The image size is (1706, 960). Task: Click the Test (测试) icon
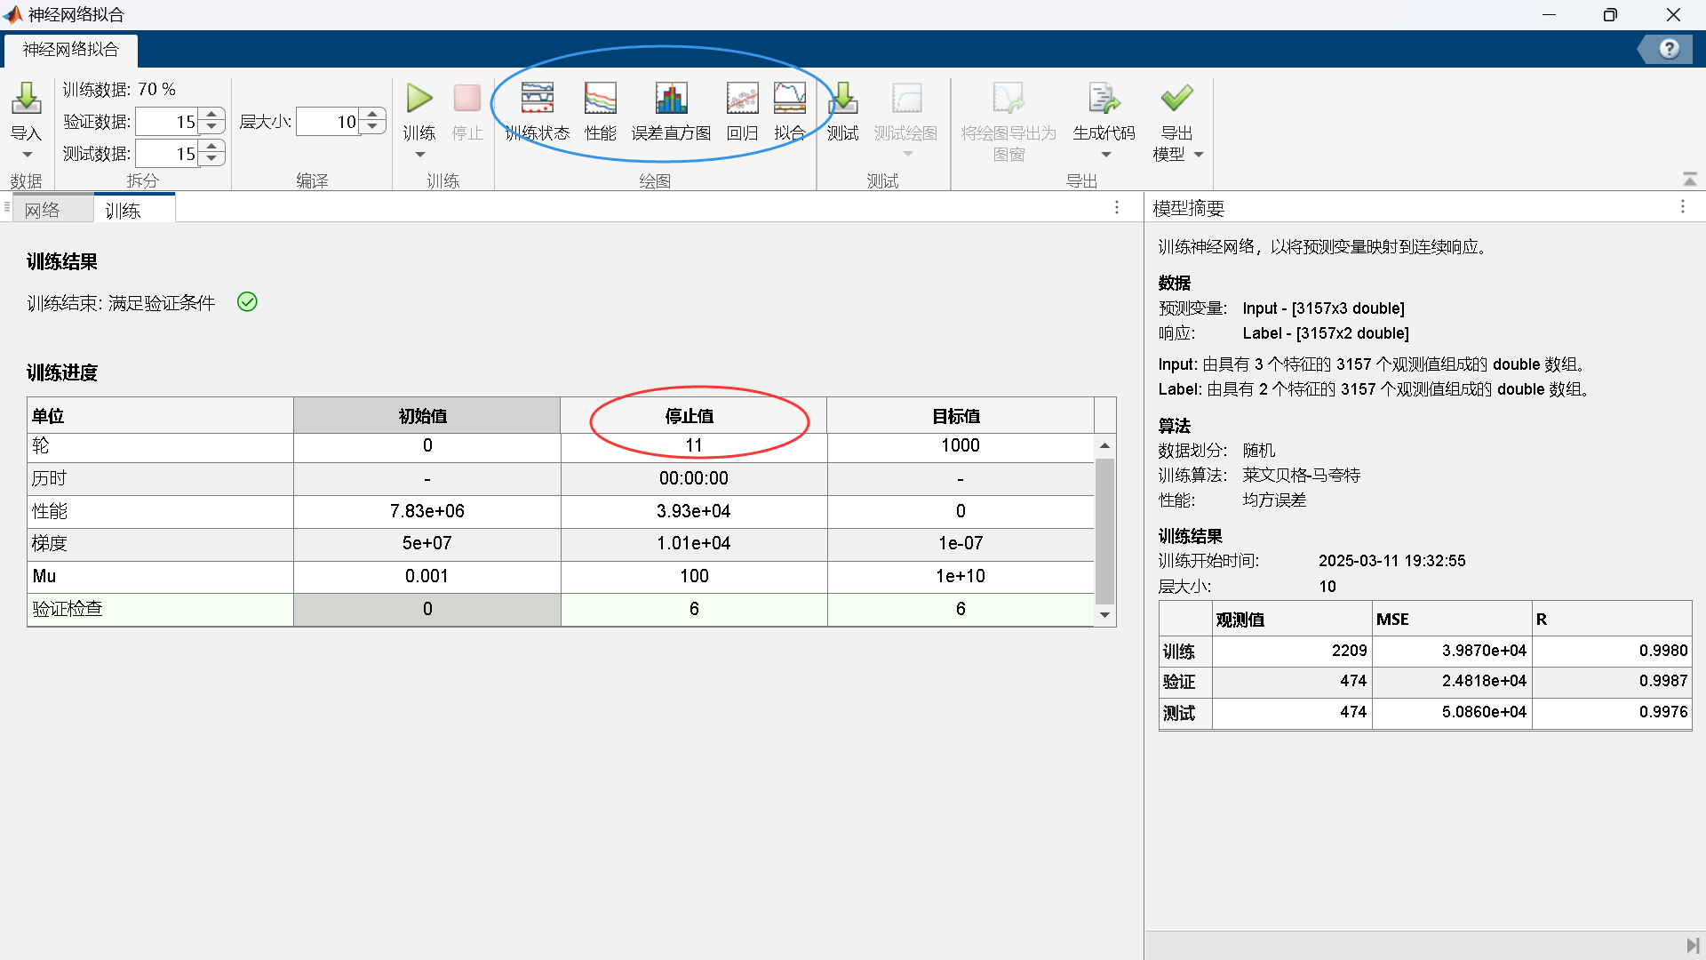842,99
